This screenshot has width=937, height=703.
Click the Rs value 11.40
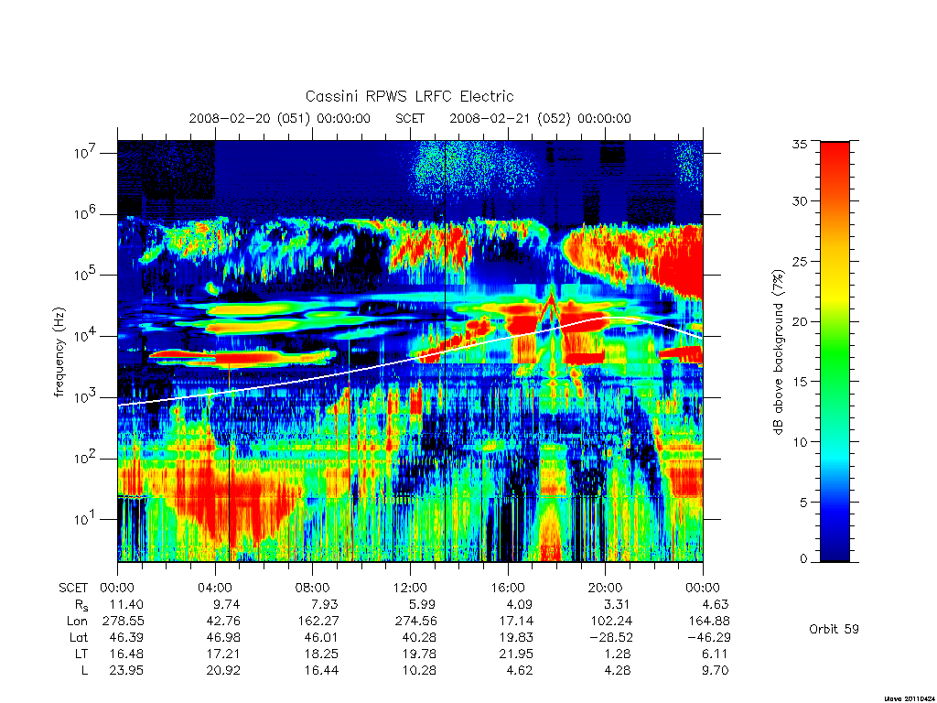coord(126,604)
